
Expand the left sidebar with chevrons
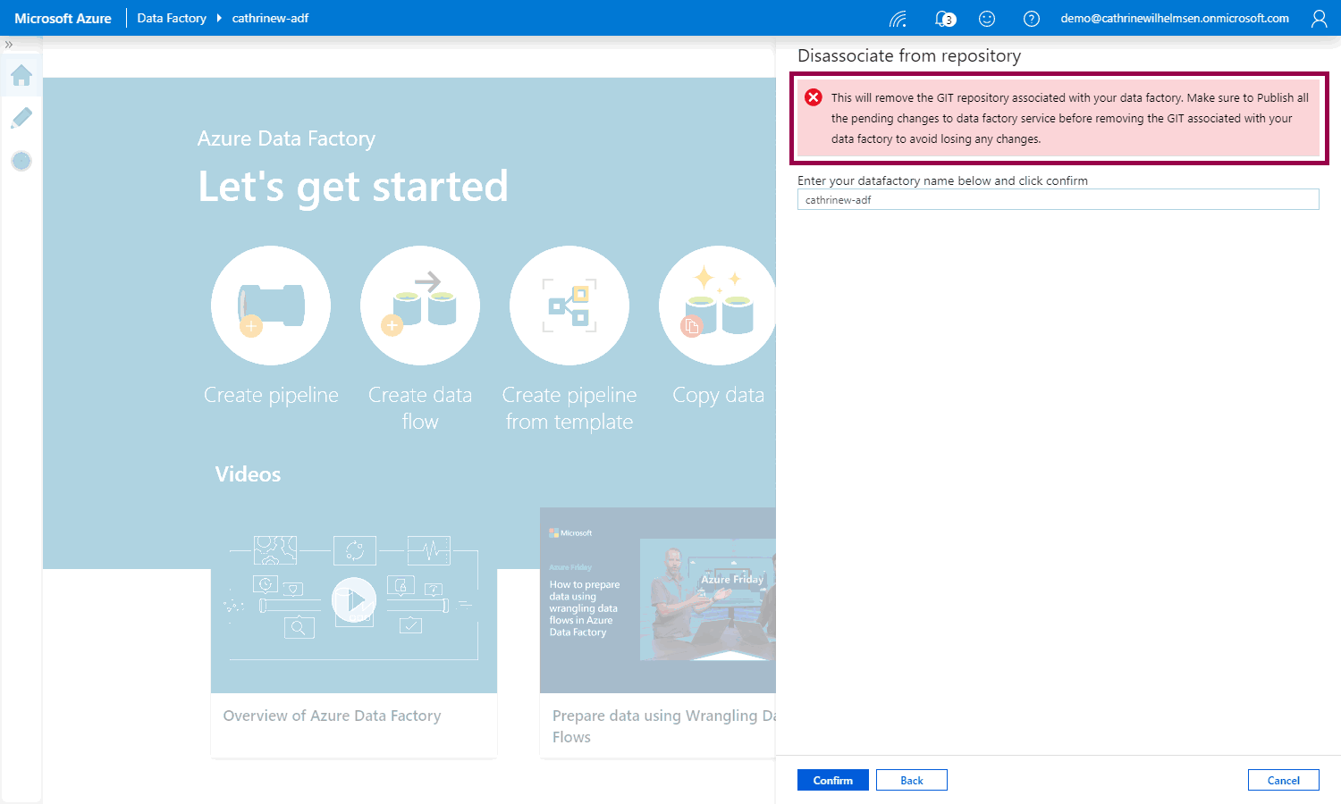pos(9,45)
